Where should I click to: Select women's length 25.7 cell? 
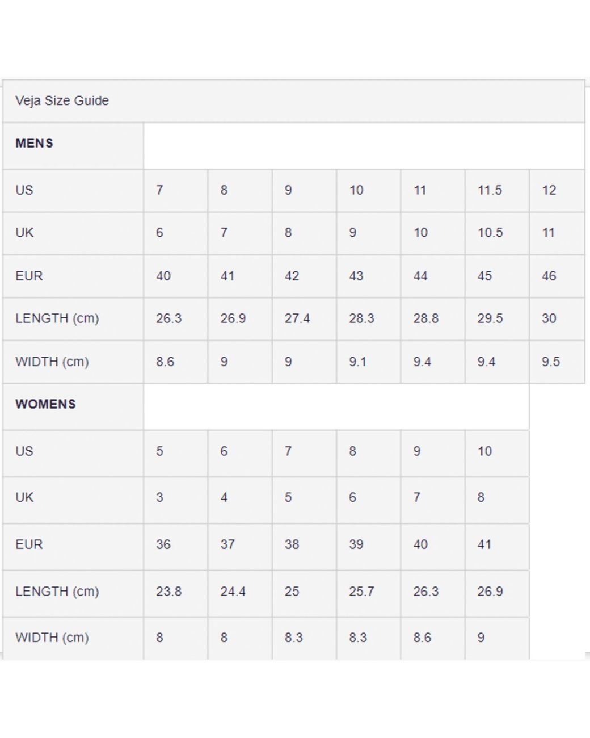click(x=368, y=592)
